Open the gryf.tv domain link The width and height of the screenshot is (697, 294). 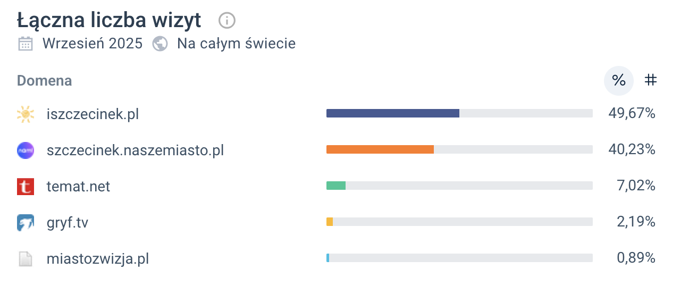68,223
